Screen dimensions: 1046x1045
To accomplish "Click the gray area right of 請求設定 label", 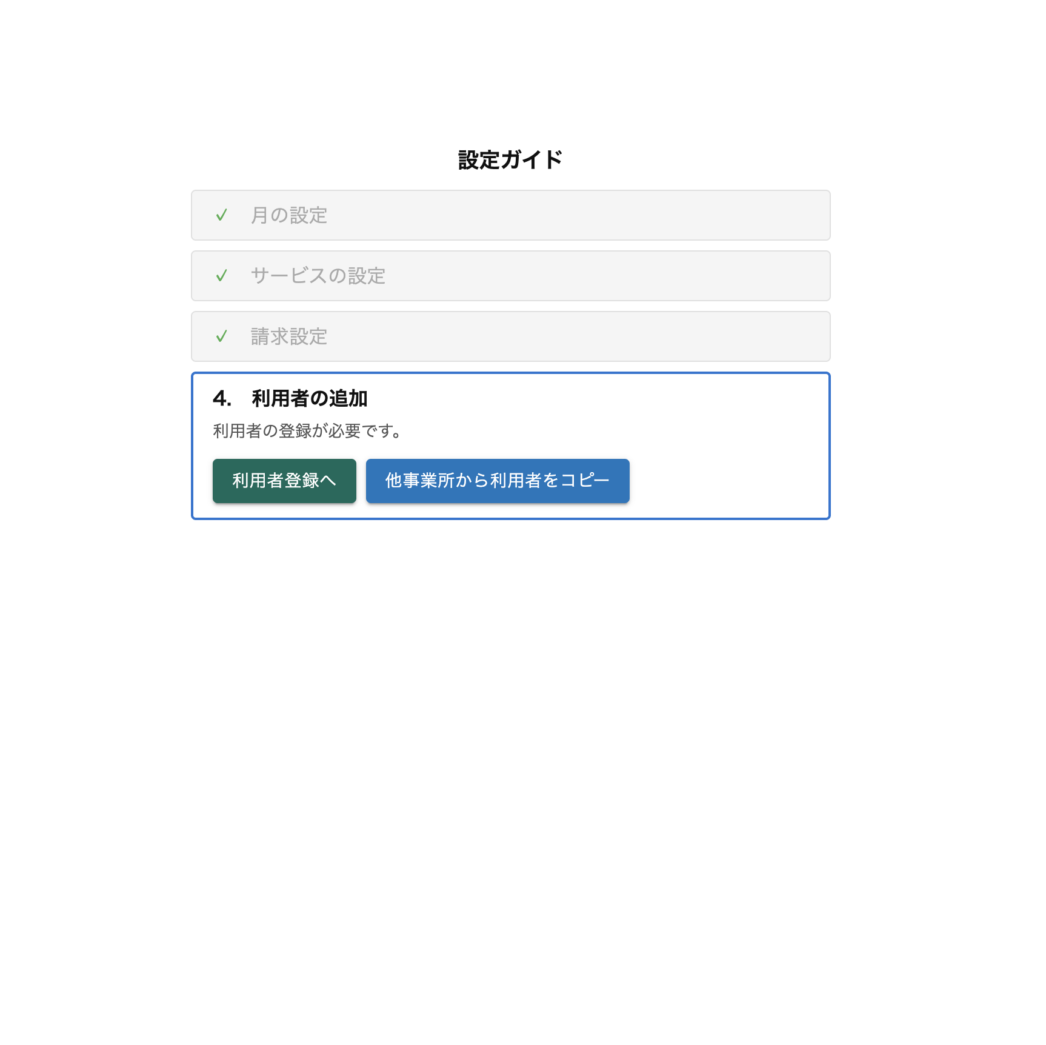I will click(576, 336).
